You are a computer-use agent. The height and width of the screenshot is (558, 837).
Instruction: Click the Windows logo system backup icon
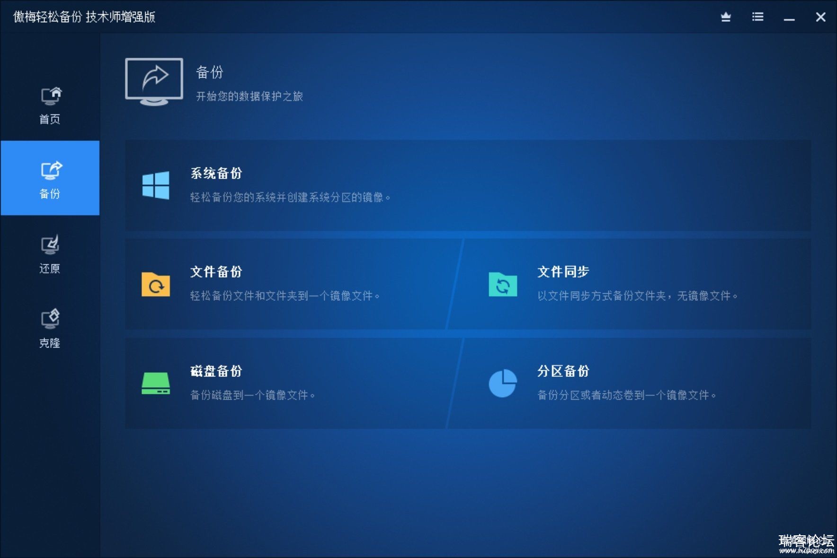coord(156,185)
